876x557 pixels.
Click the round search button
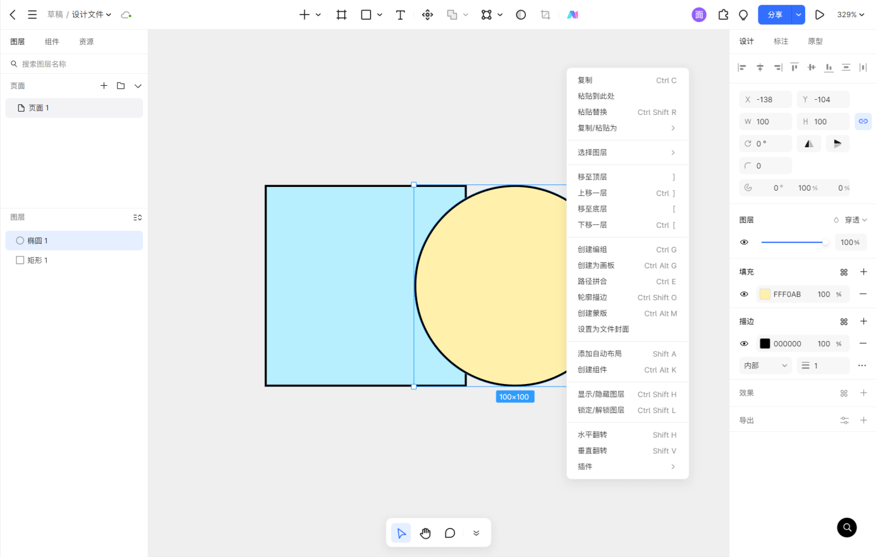pyautogui.click(x=847, y=527)
